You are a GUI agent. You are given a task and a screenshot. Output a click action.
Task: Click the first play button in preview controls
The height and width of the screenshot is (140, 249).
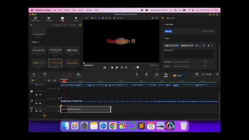coord(112,67)
